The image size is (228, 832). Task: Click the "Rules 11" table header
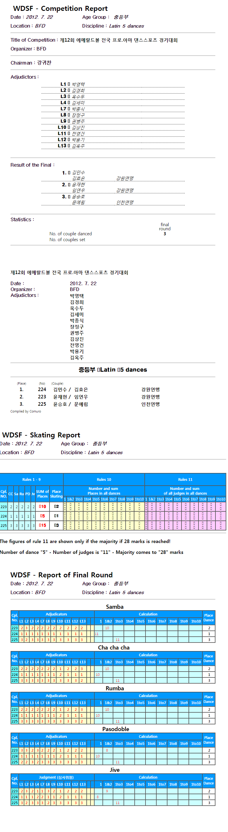coord(185,479)
